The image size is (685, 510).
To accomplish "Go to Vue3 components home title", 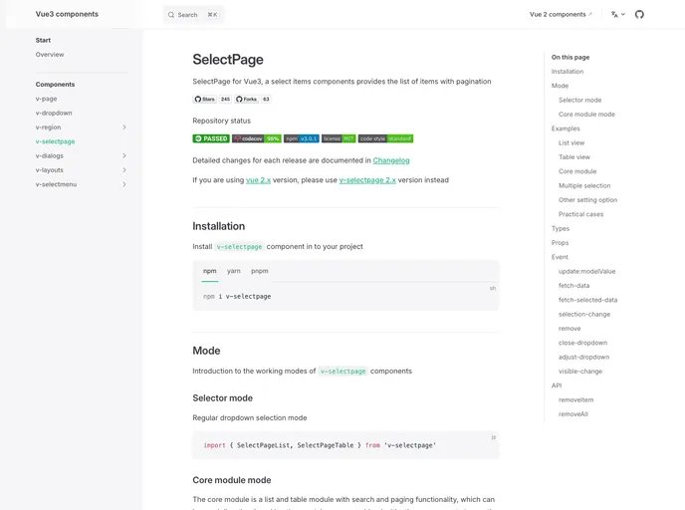I will point(67,14).
